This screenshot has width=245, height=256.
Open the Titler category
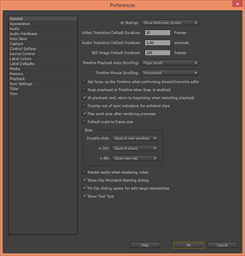coord(43,89)
